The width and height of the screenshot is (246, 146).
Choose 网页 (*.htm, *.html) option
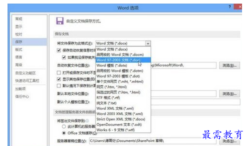(123, 87)
